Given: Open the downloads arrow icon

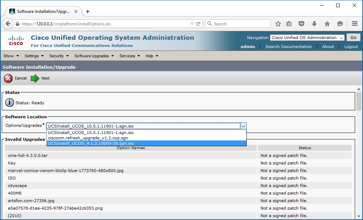Looking at the screenshot, I should point(314,24).
